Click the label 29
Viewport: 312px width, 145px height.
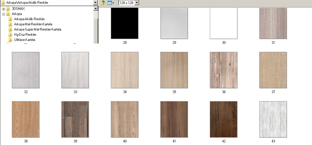(174, 43)
